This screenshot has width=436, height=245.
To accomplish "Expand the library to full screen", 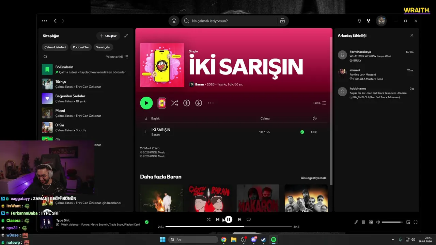I will coord(126,36).
